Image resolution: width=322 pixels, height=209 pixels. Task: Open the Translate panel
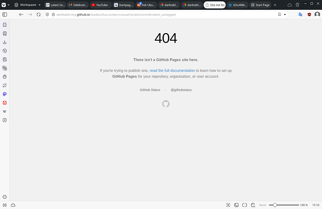pyautogui.click(x=5, y=68)
